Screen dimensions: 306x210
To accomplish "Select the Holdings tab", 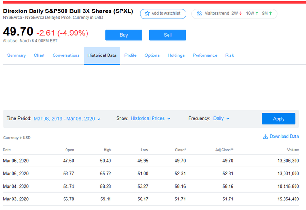I will (176, 55).
